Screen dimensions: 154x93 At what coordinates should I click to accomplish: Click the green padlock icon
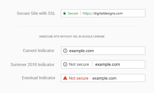click(64, 13)
